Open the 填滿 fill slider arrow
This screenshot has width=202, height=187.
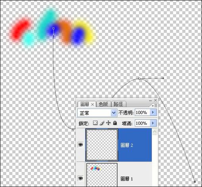153,123
